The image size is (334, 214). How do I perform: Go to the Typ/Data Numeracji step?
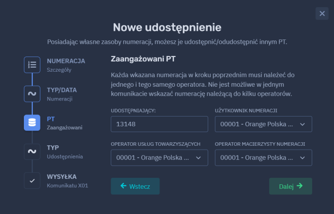pos(61,94)
